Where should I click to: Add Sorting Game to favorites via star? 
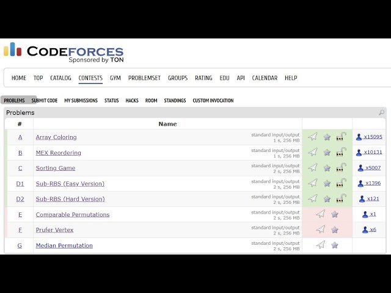[x=327, y=168]
